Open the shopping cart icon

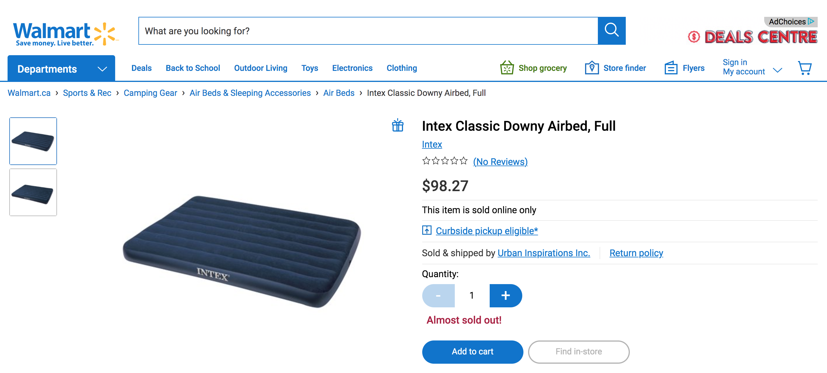805,68
